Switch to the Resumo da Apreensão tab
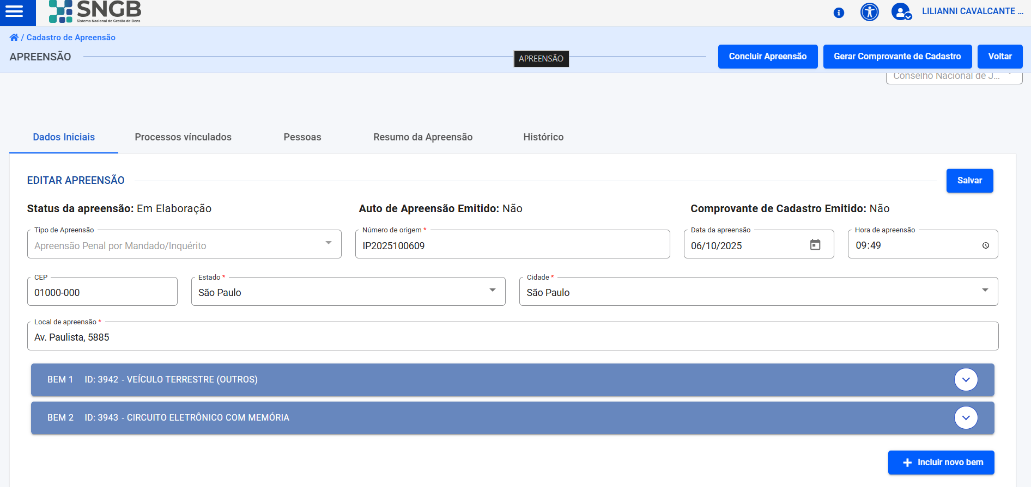This screenshot has height=487, width=1031. (x=423, y=137)
